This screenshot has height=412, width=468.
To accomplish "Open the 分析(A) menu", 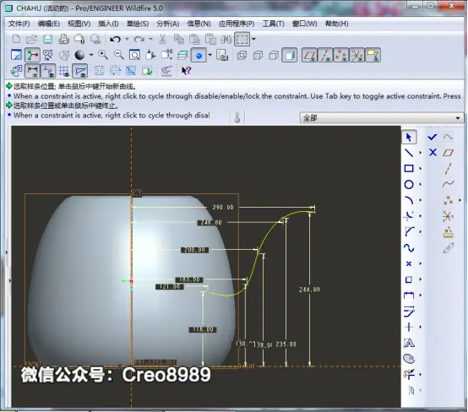I will 168,24.
